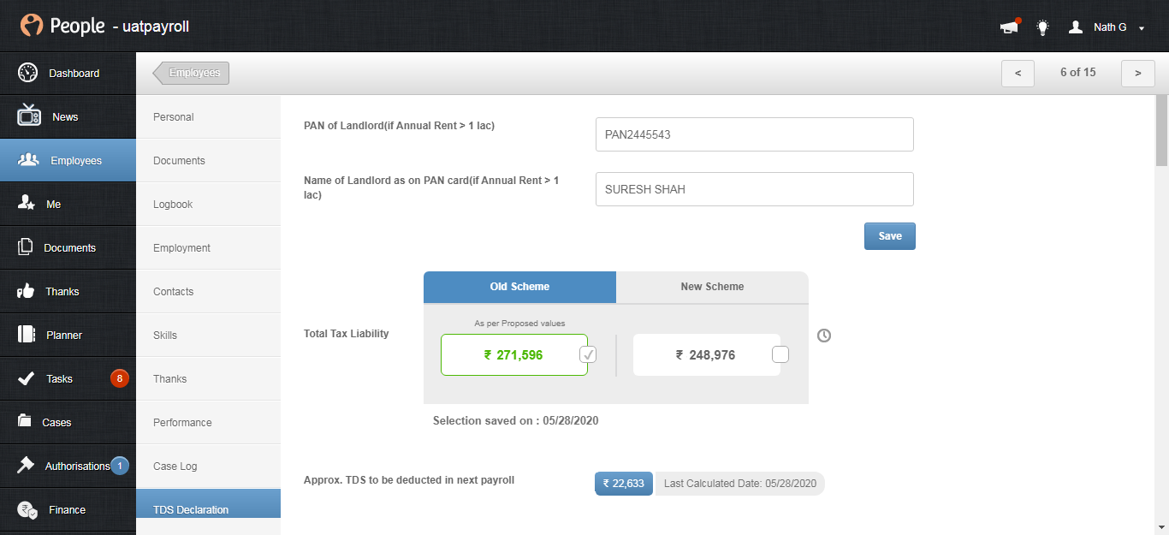Check the New Scheme ₹ 248,976 checkbox
Viewport: 1169px width, 535px height.
point(780,354)
